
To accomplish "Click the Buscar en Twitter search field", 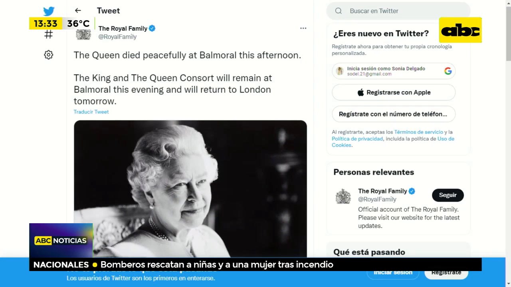I will [x=398, y=11].
